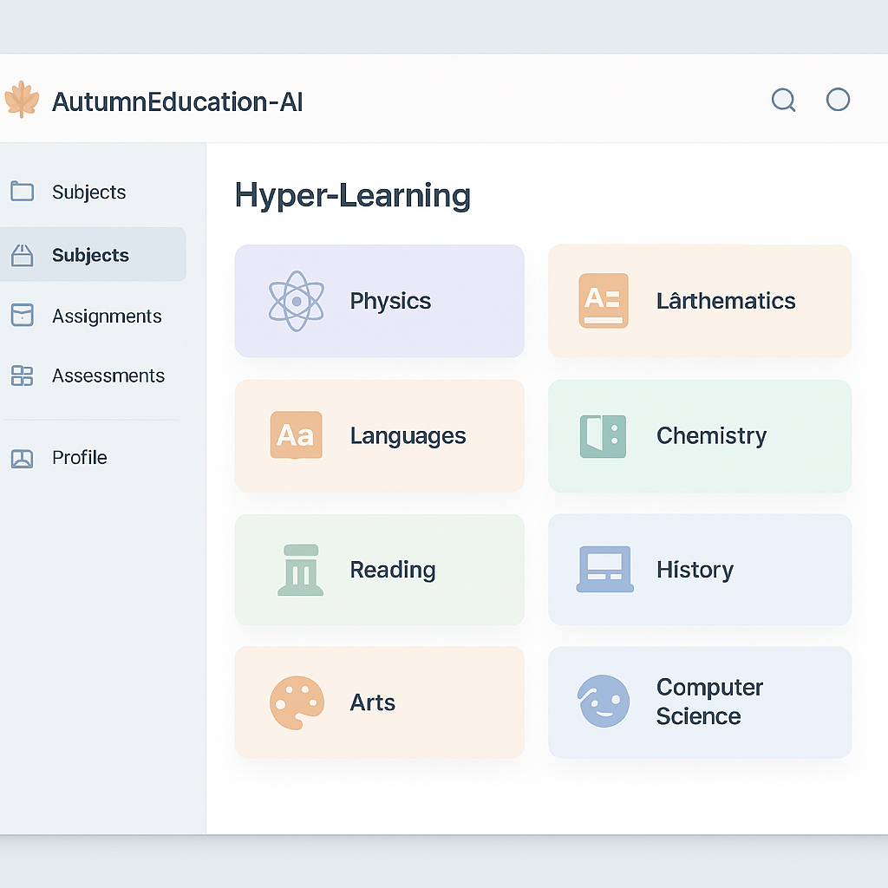The width and height of the screenshot is (888, 888).
Task: Open the search magnifier
Action: point(783,100)
